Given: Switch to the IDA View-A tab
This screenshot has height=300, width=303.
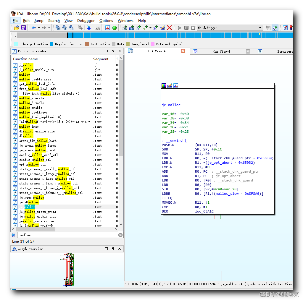Looking at the screenshot, I should [x=157, y=51].
